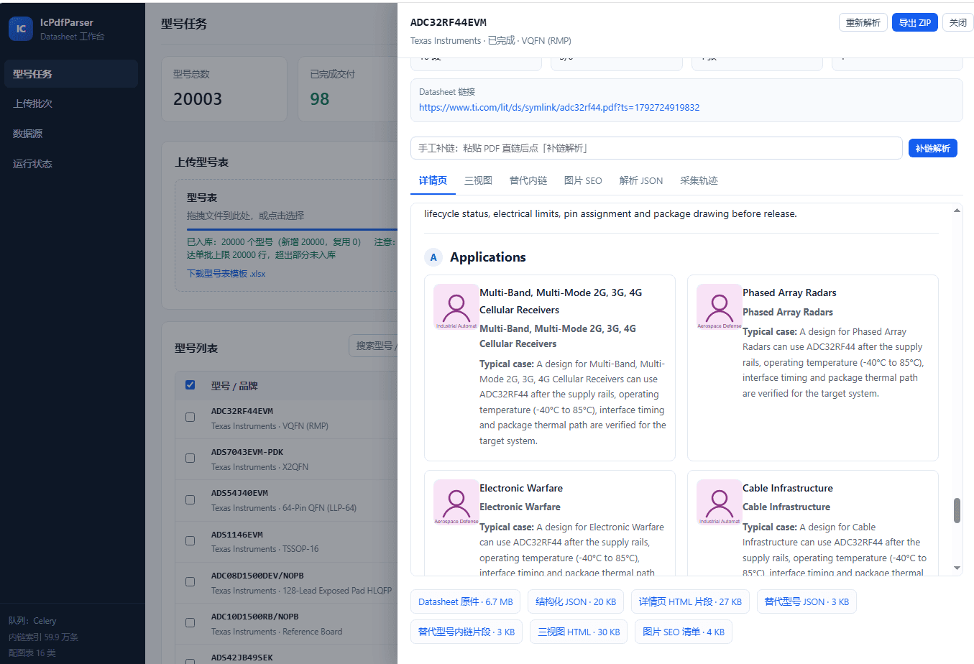Click the 补链解析 button
The width and height of the screenshot is (974, 664).
click(x=933, y=148)
